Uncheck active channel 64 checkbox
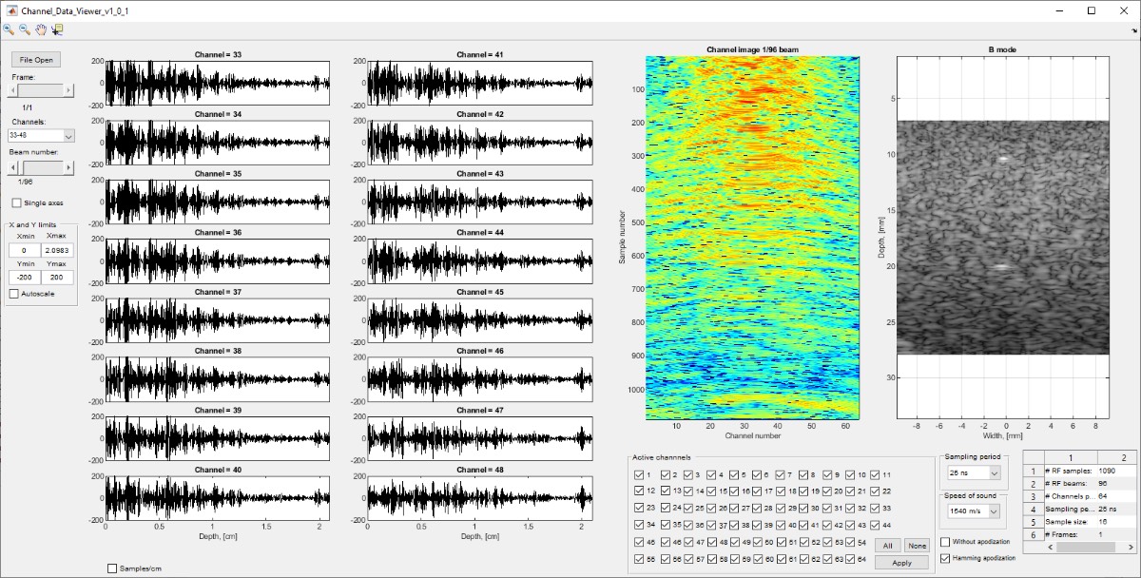The width and height of the screenshot is (1141, 578). (x=852, y=559)
